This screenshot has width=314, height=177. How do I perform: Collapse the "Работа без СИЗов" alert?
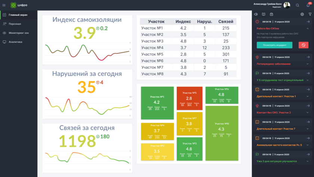click(x=308, y=28)
